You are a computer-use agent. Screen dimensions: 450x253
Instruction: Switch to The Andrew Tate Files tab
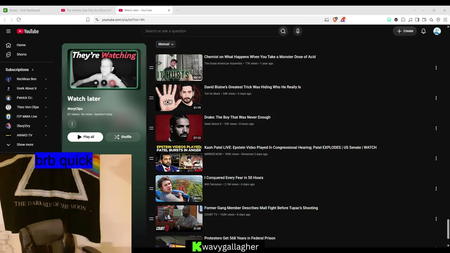click(86, 10)
